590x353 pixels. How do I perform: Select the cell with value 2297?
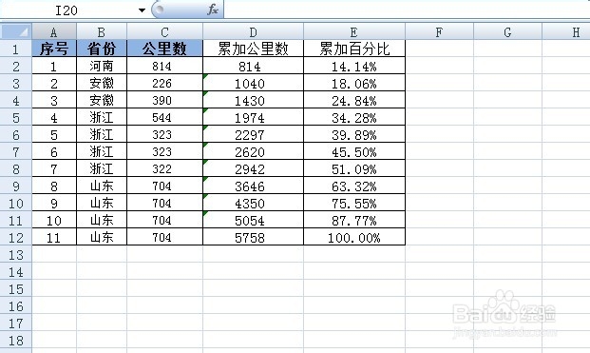(x=254, y=134)
